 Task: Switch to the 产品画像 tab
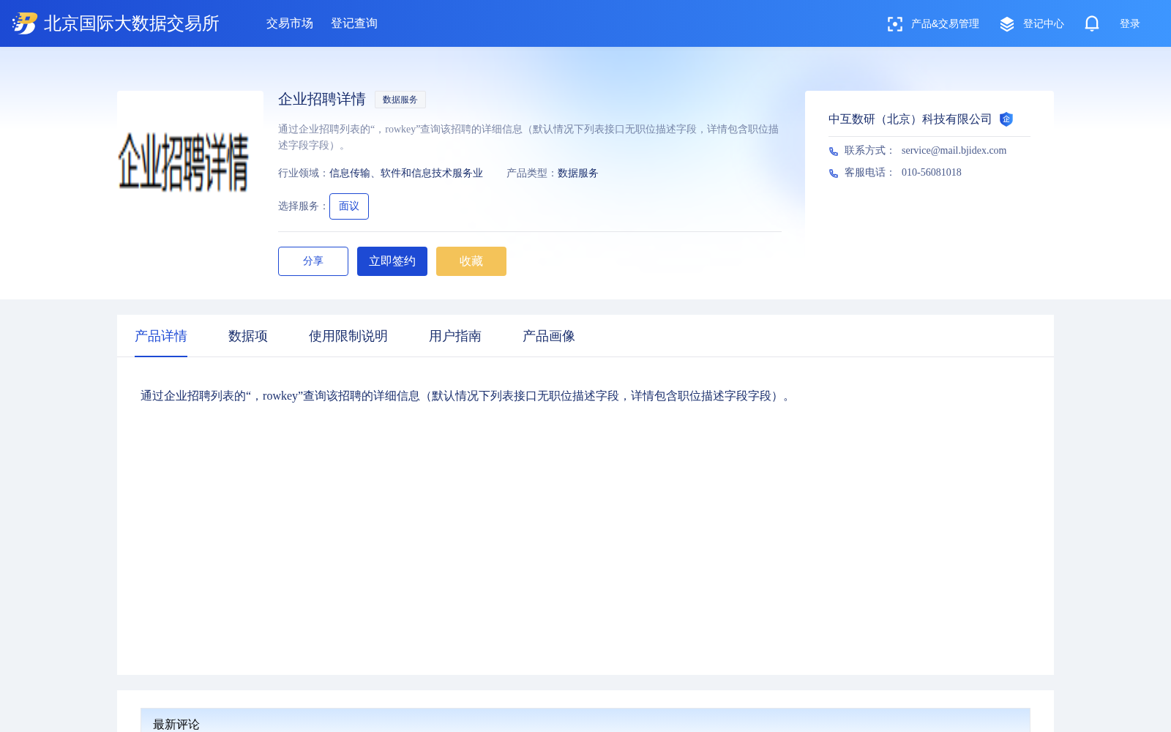click(x=549, y=336)
